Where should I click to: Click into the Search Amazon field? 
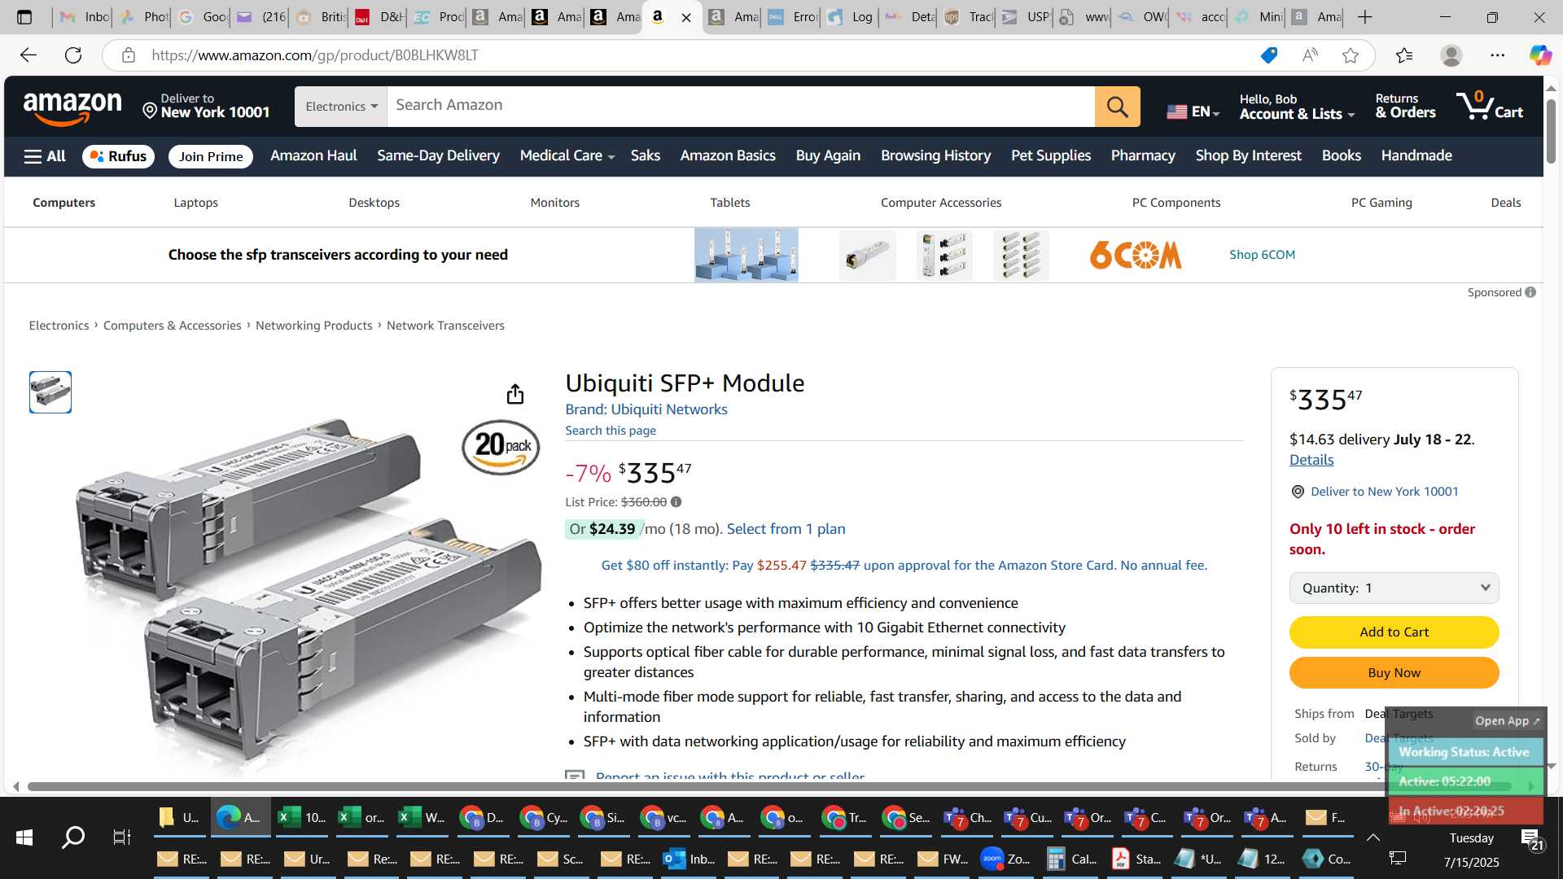click(x=740, y=106)
